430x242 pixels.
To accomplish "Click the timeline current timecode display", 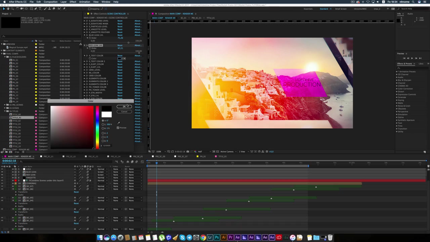I will (9, 161).
